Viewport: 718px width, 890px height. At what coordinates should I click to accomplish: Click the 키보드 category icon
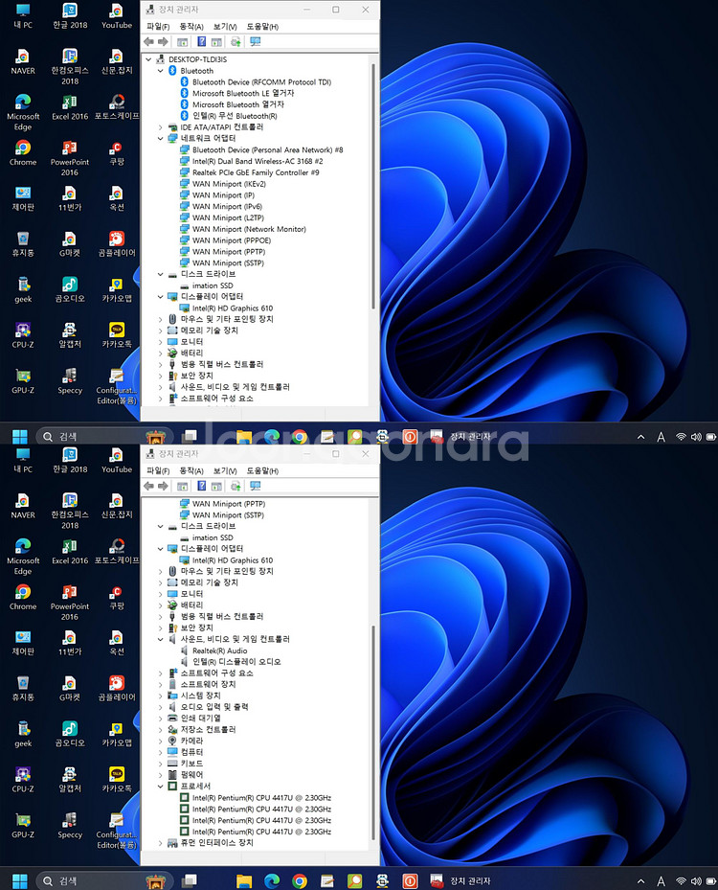[x=172, y=764]
